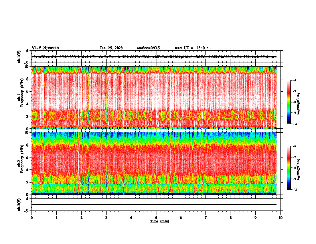Viewport: 316px width, 244px height.
Task: Click the "-7" label on ch.2 colorbar
Action: pyautogui.click(x=294, y=157)
